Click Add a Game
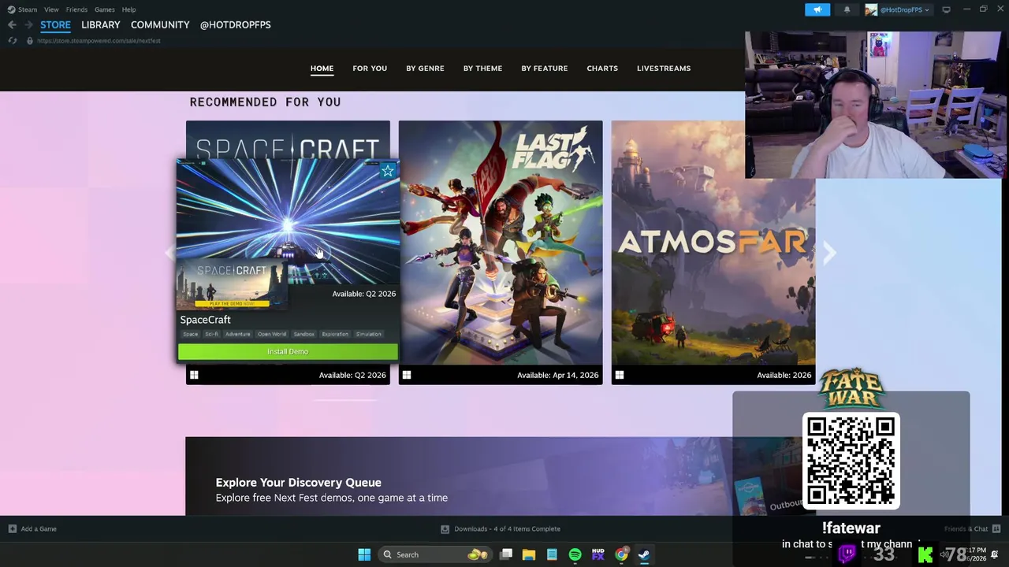Screen dimensions: 1009x567 32,529
